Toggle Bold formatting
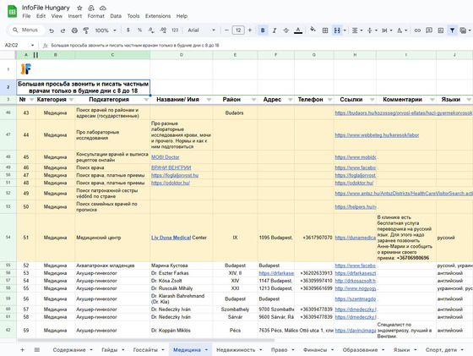 pyautogui.click(x=263, y=30)
